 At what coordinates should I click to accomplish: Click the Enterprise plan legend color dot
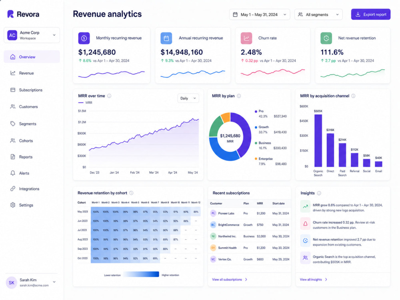pos(256,159)
